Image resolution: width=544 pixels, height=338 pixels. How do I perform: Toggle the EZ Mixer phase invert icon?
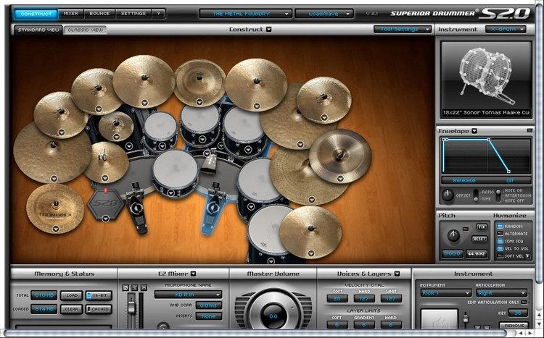[125, 288]
